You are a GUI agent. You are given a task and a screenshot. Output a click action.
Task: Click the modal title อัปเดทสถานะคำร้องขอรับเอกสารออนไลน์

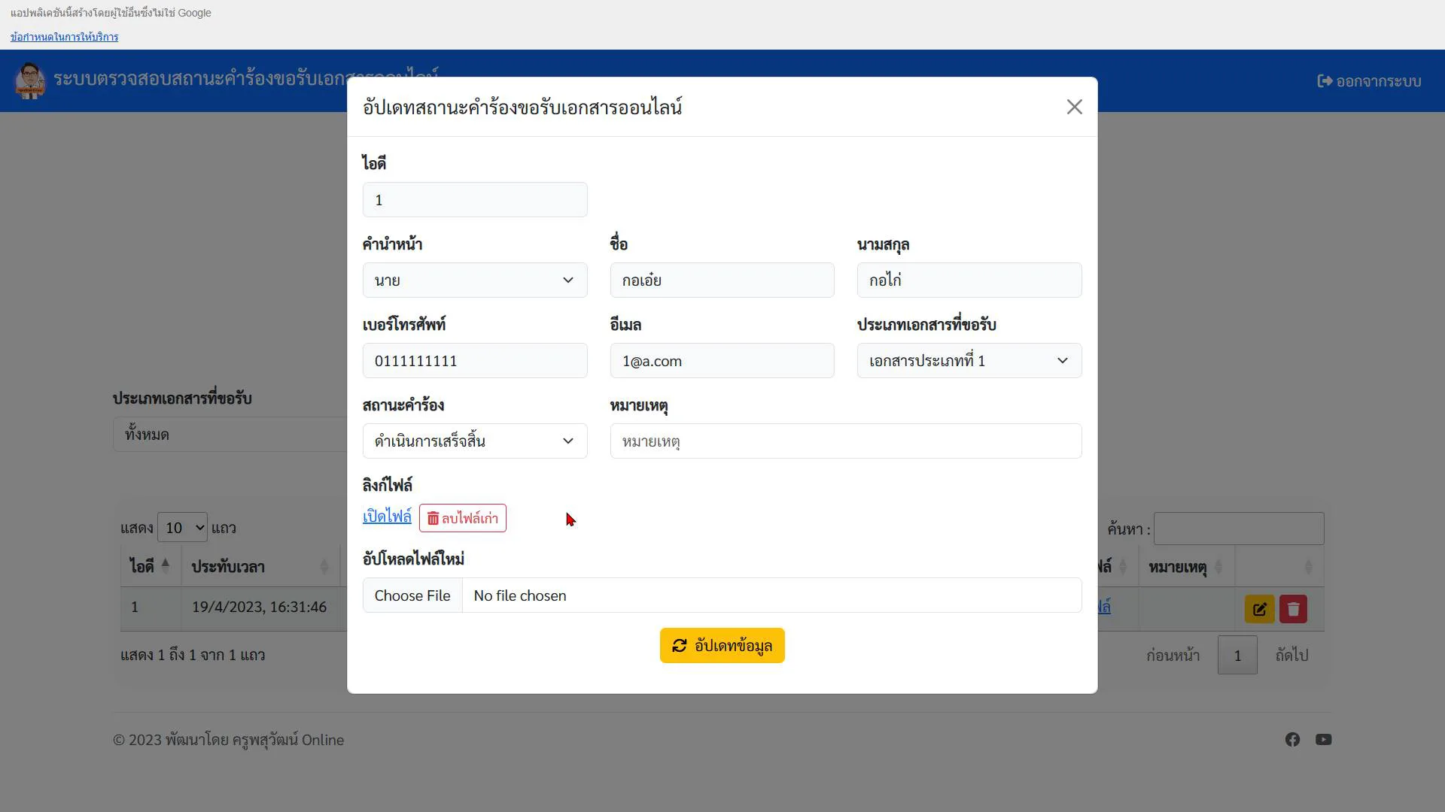[522, 107]
